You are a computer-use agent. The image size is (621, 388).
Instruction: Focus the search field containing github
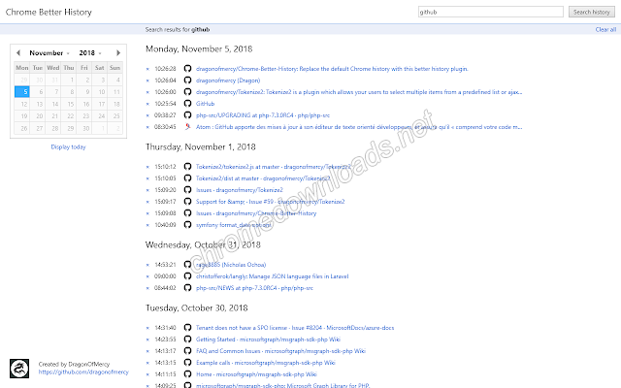[491, 12]
